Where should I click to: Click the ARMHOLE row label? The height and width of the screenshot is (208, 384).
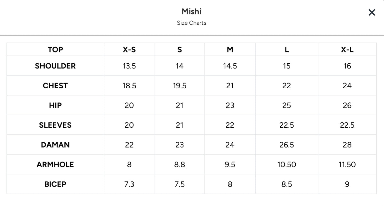55,164
